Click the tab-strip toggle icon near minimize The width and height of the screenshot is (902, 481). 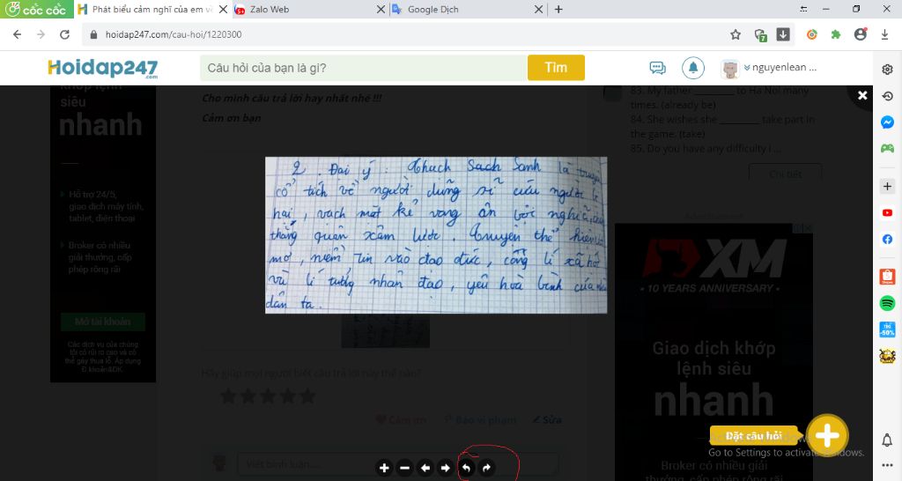tap(803, 9)
